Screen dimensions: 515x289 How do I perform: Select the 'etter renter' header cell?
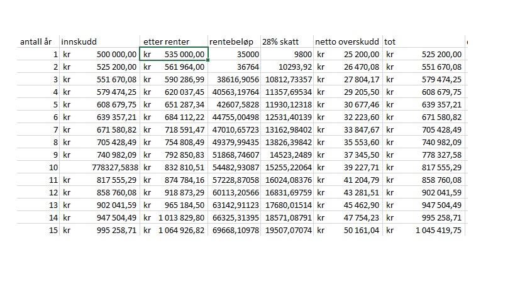point(174,41)
